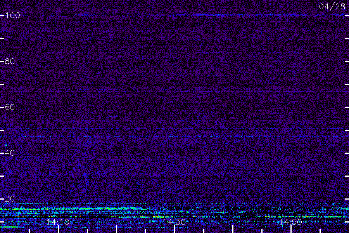Click the 20 frequency axis label
Image resolution: width=349 pixels, height=233 pixels.
point(10,199)
